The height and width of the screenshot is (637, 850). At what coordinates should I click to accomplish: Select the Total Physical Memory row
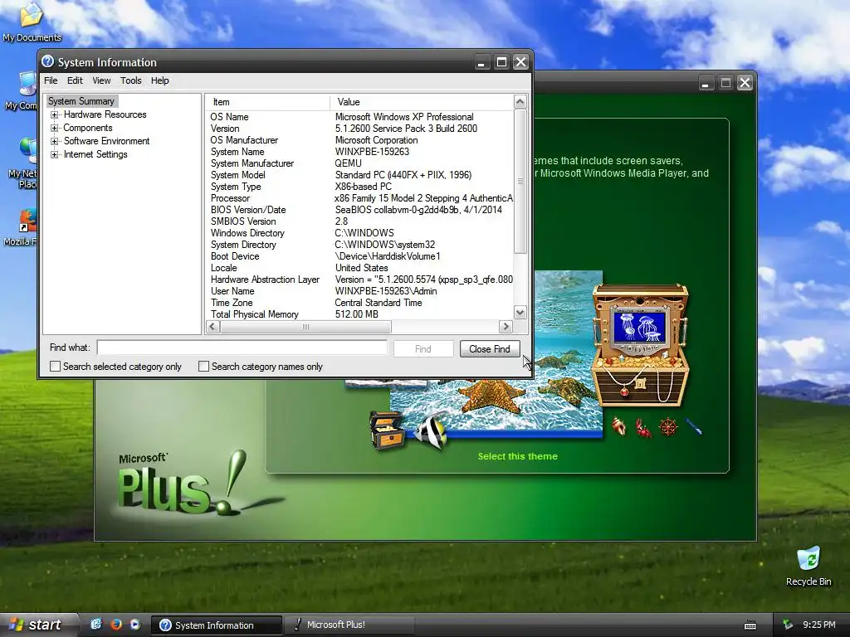[x=359, y=314]
